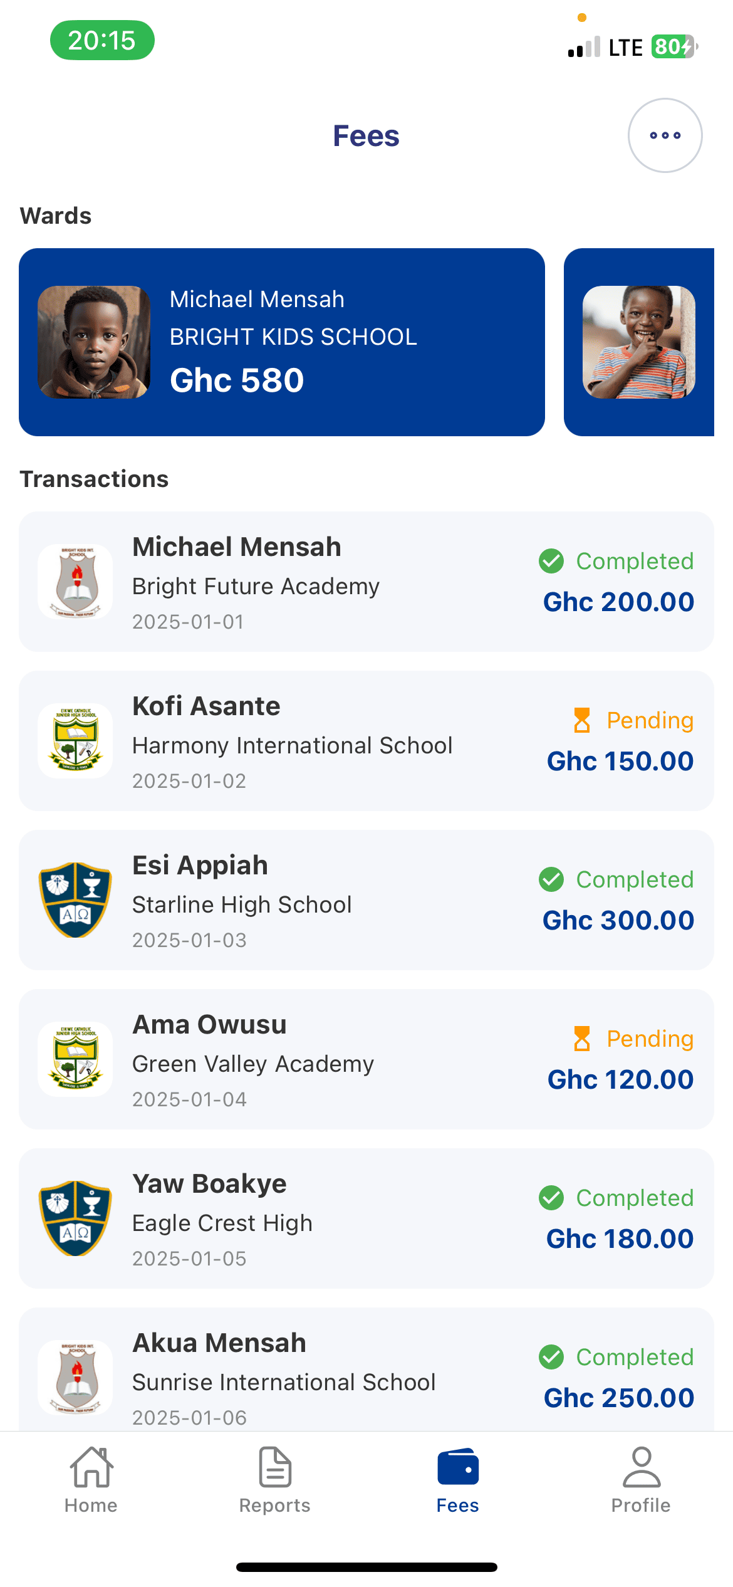Open Kofi Asante pending transaction
Screen dimensions: 733x1587
[x=366, y=741]
